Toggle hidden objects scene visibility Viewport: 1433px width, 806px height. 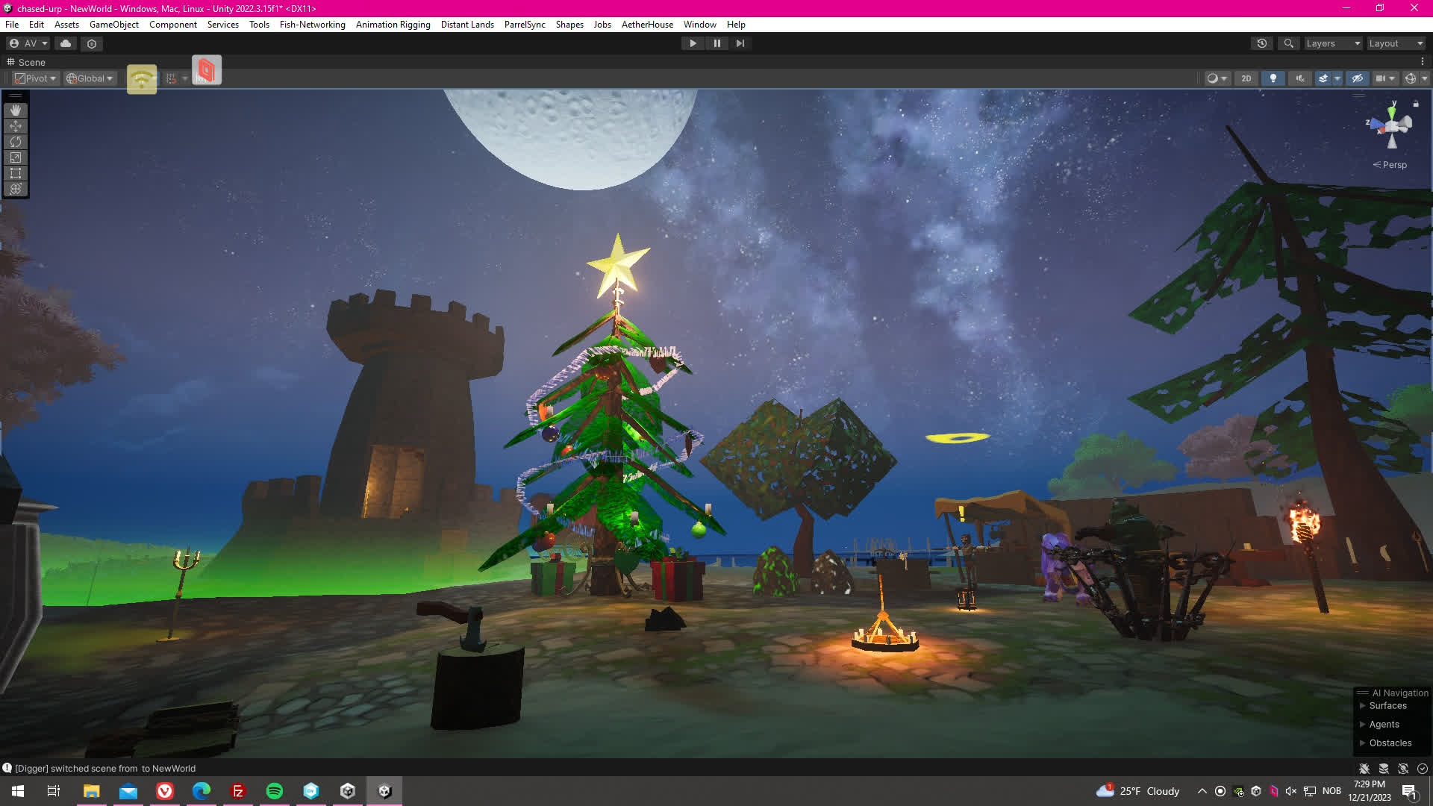tap(1358, 78)
